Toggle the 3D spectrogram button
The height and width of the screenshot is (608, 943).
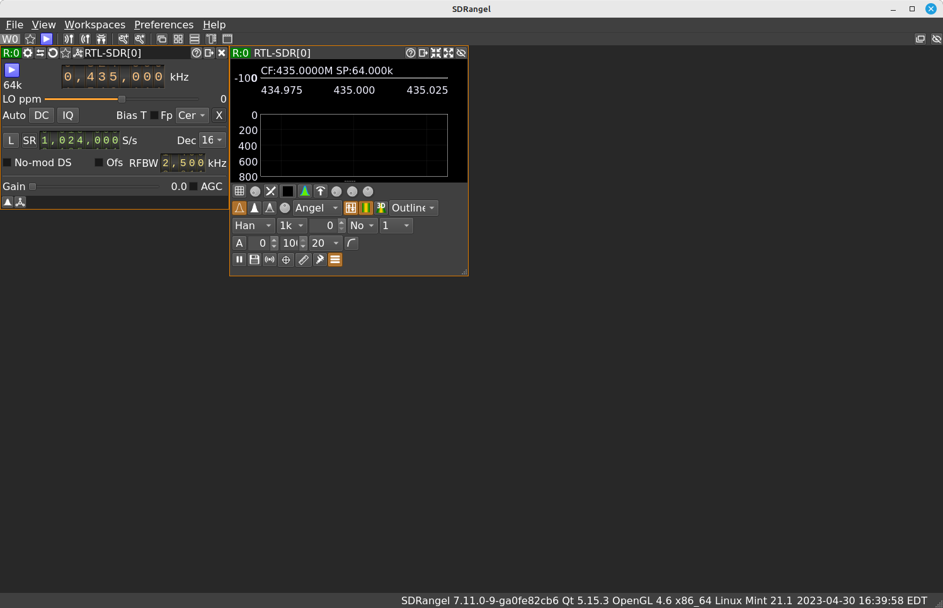pyautogui.click(x=381, y=208)
